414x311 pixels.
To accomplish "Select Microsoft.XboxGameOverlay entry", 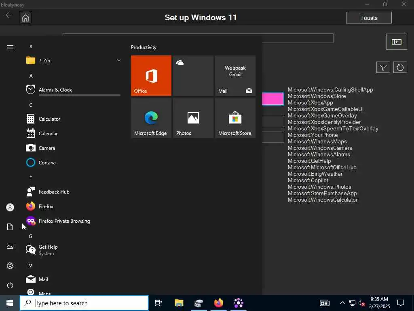I will click(x=322, y=115).
